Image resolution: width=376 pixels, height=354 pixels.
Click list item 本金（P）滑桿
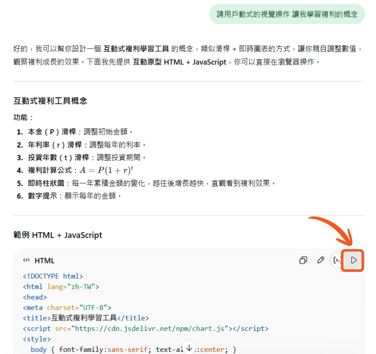coord(80,131)
